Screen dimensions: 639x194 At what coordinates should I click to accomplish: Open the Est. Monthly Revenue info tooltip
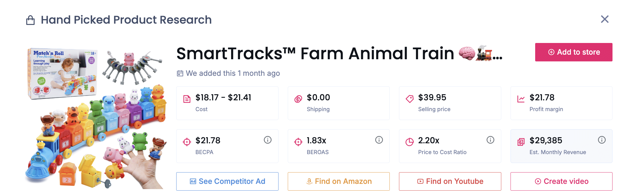click(602, 140)
